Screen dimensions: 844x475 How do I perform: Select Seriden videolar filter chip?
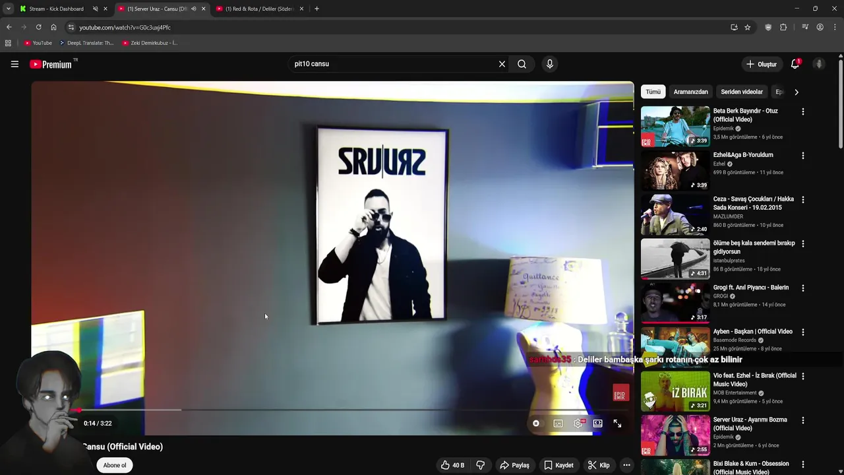[742, 92]
